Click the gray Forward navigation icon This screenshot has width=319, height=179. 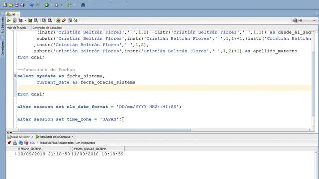click(56, 5)
